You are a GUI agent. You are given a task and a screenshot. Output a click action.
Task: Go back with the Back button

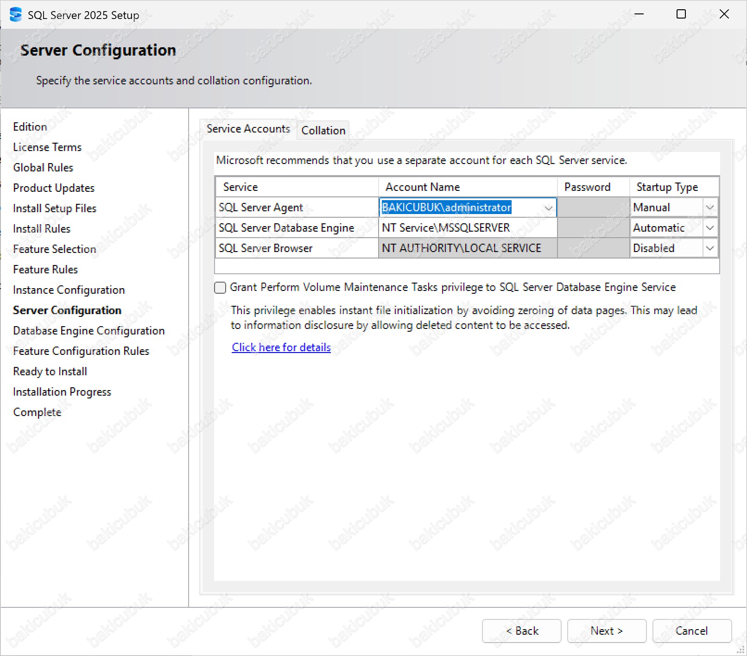(x=521, y=631)
